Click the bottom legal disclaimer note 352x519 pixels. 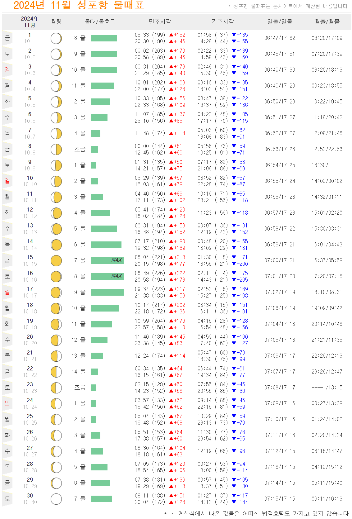(x=257, y=513)
